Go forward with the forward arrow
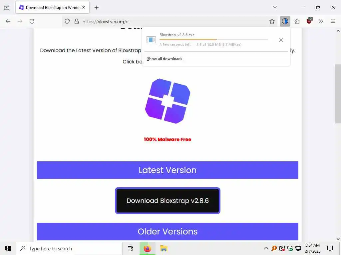341x255 pixels. [x=20, y=21]
